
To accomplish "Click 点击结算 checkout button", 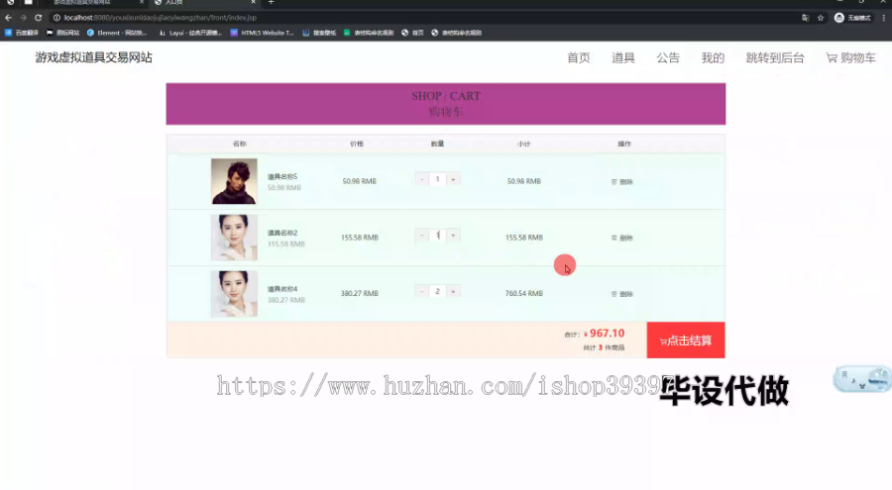I will coord(686,340).
